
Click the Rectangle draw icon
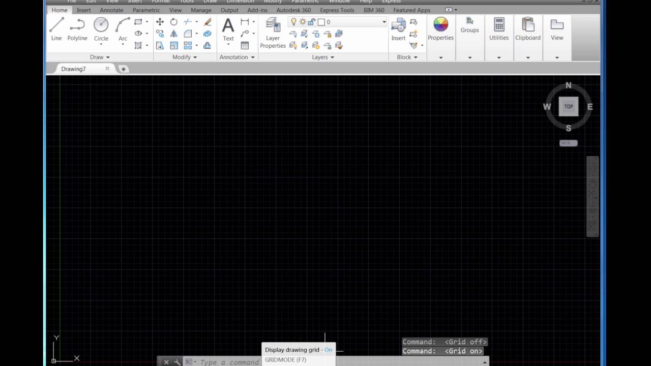pyautogui.click(x=138, y=22)
